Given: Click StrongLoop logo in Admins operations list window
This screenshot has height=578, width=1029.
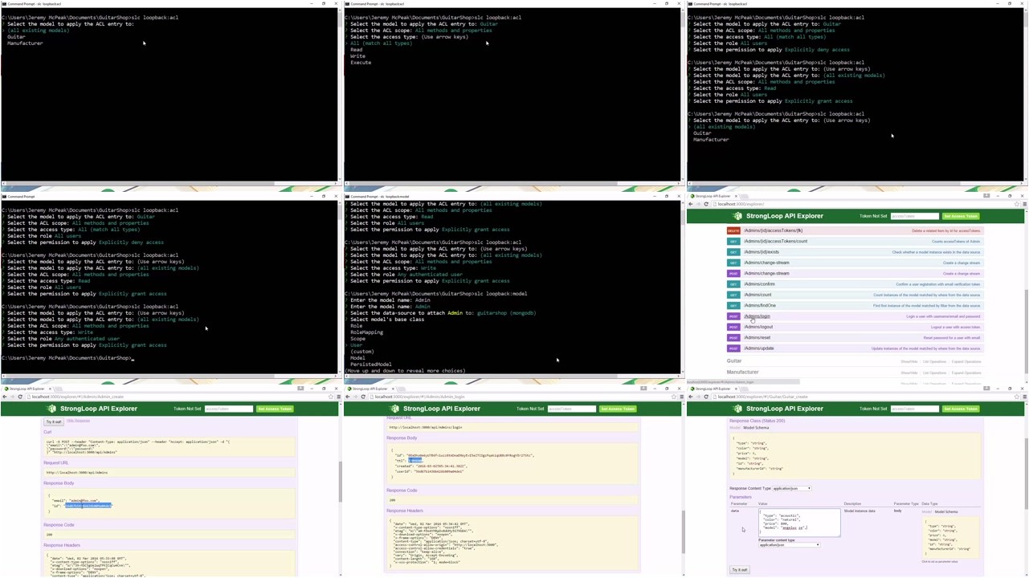Looking at the screenshot, I should coord(737,216).
